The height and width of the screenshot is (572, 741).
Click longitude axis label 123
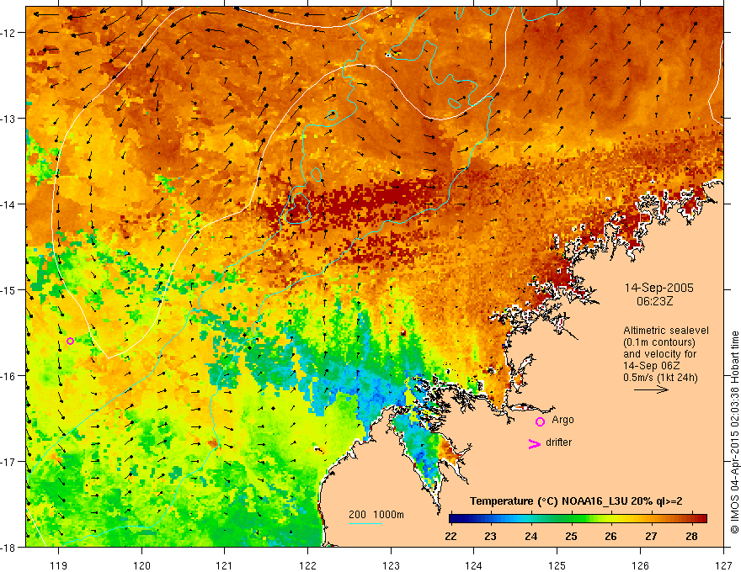(x=391, y=565)
